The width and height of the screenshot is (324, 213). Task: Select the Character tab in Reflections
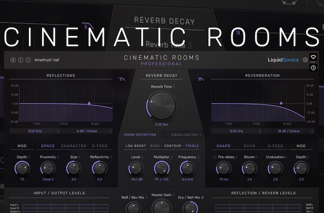point(73,146)
